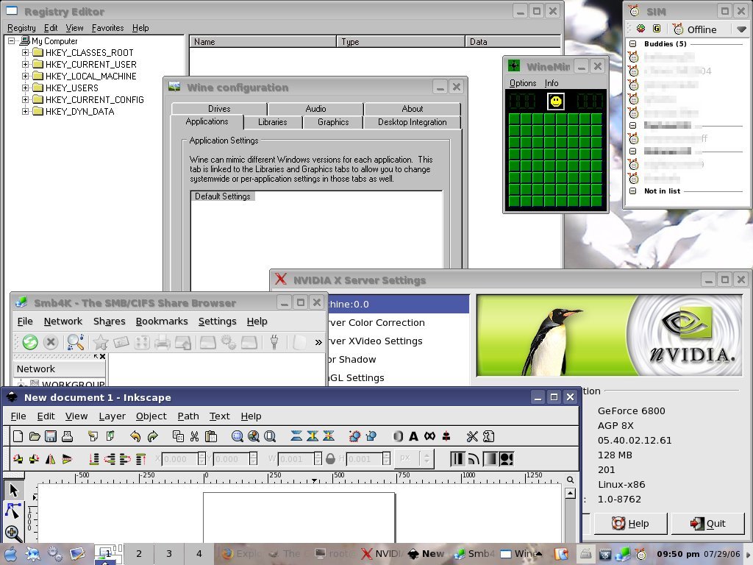This screenshot has height=565, width=753.
Task: Open the Offline status dropdown in SIM
Action: [x=741, y=29]
